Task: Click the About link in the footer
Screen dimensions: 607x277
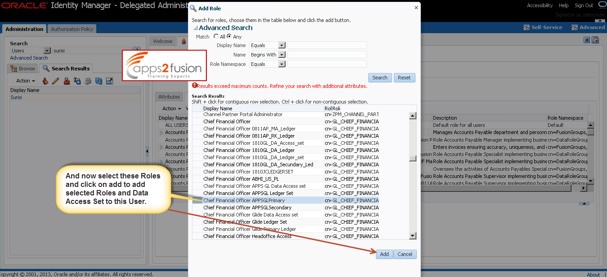Action: (x=593, y=275)
